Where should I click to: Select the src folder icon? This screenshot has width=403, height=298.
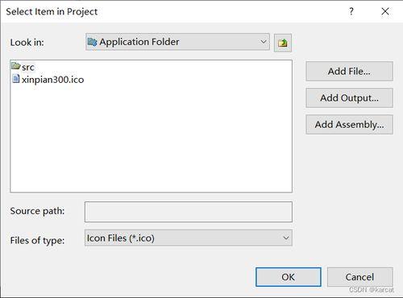(x=16, y=66)
